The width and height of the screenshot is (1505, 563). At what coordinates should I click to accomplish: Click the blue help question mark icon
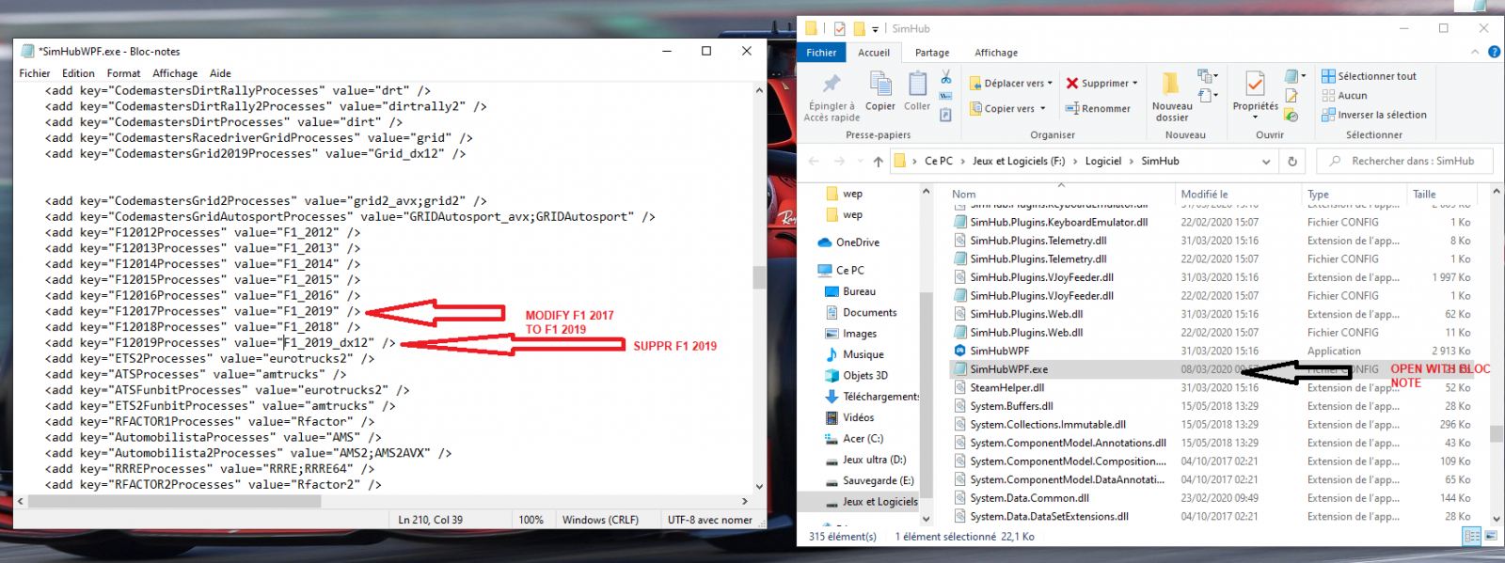point(1494,53)
